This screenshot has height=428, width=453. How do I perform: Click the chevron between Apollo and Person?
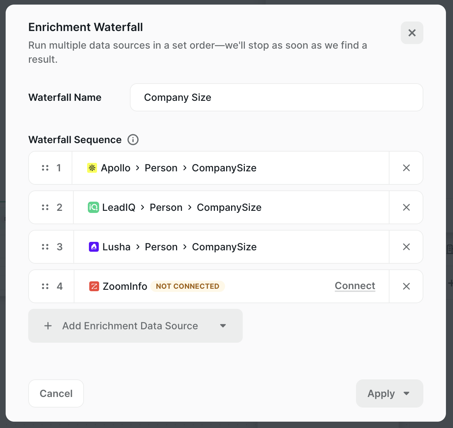coord(137,168)
